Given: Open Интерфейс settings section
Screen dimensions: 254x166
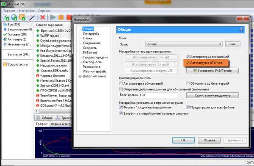Looking at the screenshot, I should [91, 33].
